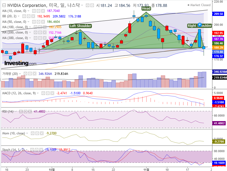Click the 346.926M volume axis label
This screenshot has height=171, width=227.
point(220,72)
